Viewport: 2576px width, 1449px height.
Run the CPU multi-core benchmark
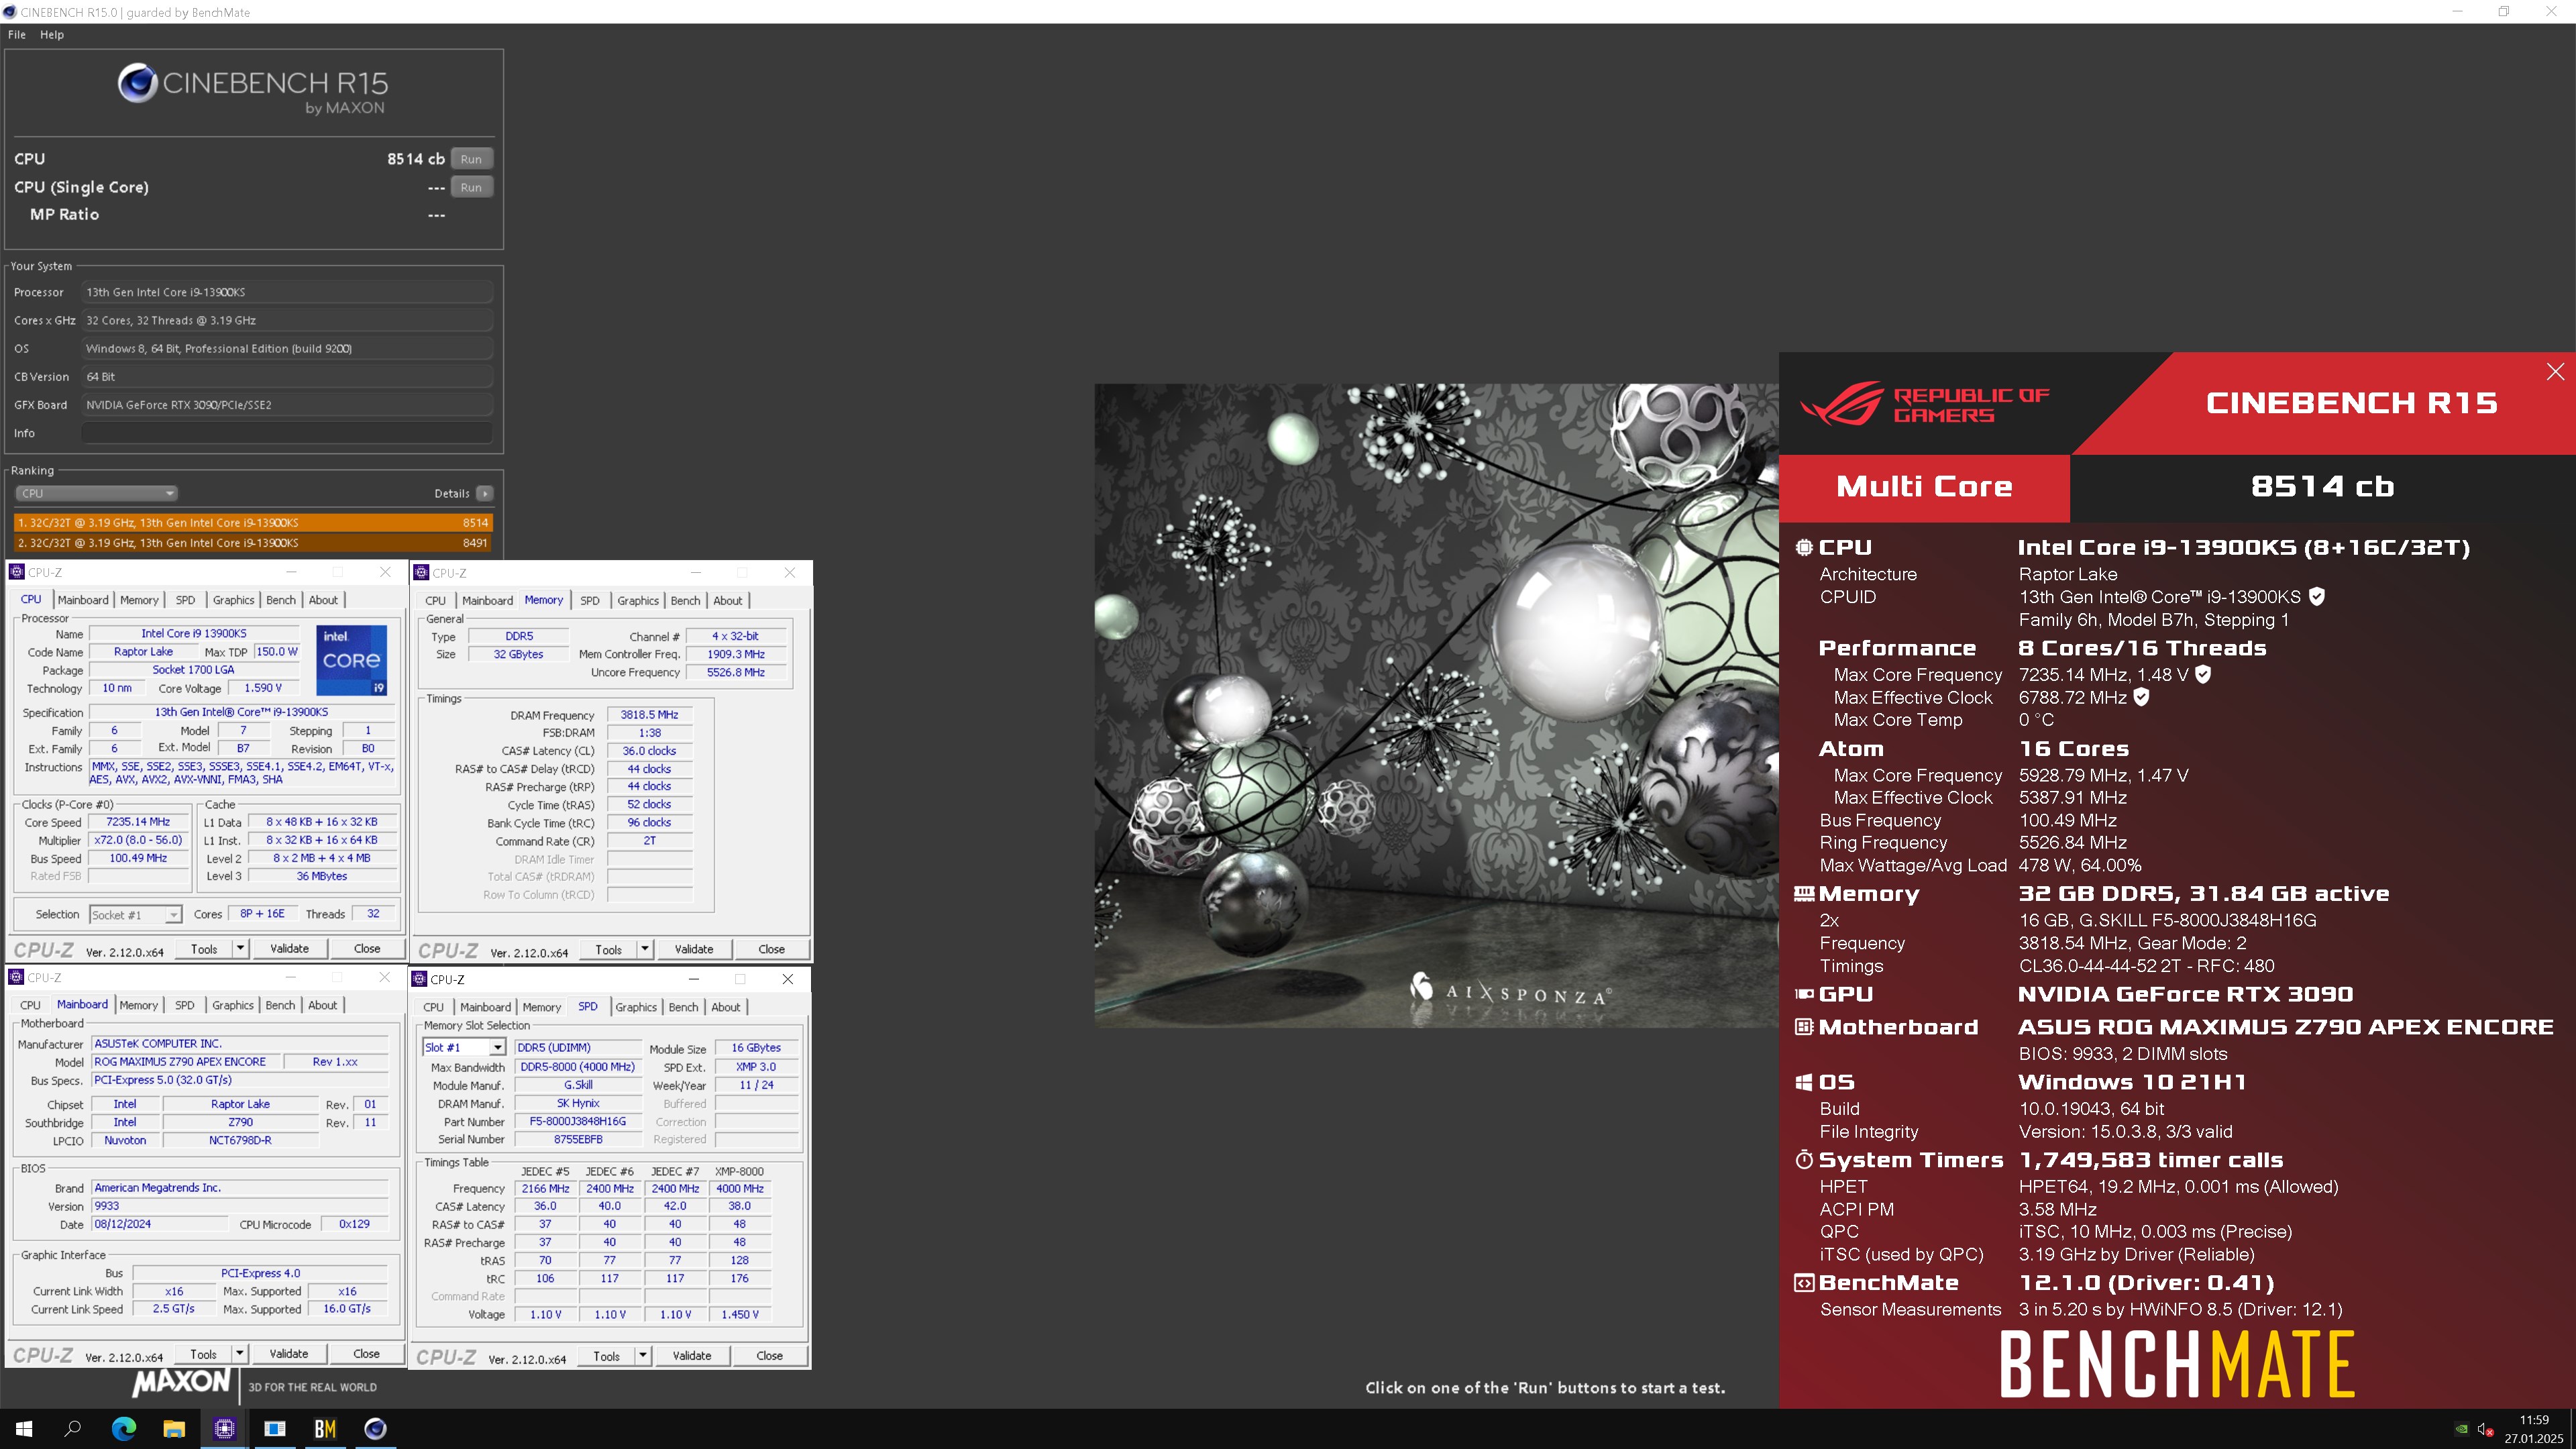tap(471, 159)
